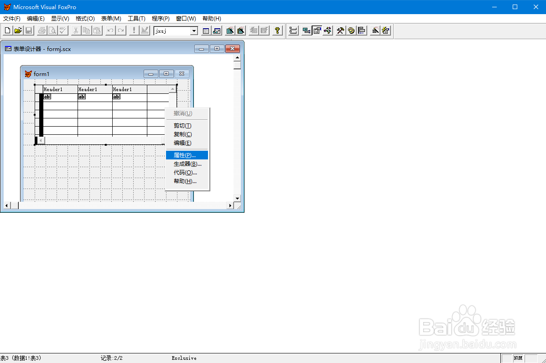Open the jxsj database dropdown

point(194,31)
